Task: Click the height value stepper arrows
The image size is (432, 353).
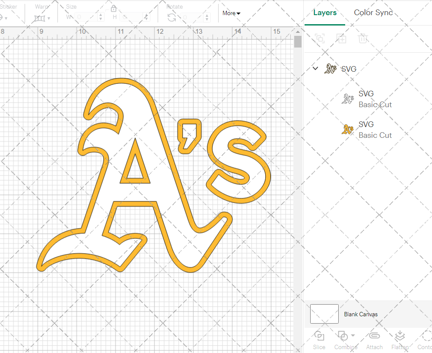Action: click(146, 17)
